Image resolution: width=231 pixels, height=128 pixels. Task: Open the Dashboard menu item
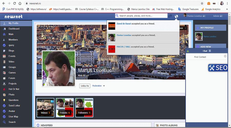(14, 29)
